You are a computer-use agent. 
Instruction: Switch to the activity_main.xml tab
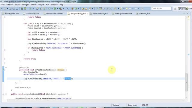10,13
